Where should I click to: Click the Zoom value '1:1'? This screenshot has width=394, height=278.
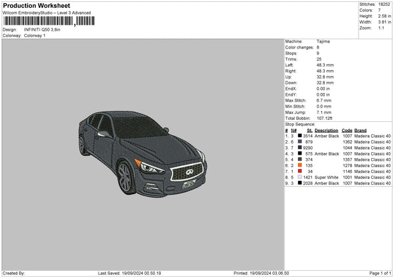[381, 28]
